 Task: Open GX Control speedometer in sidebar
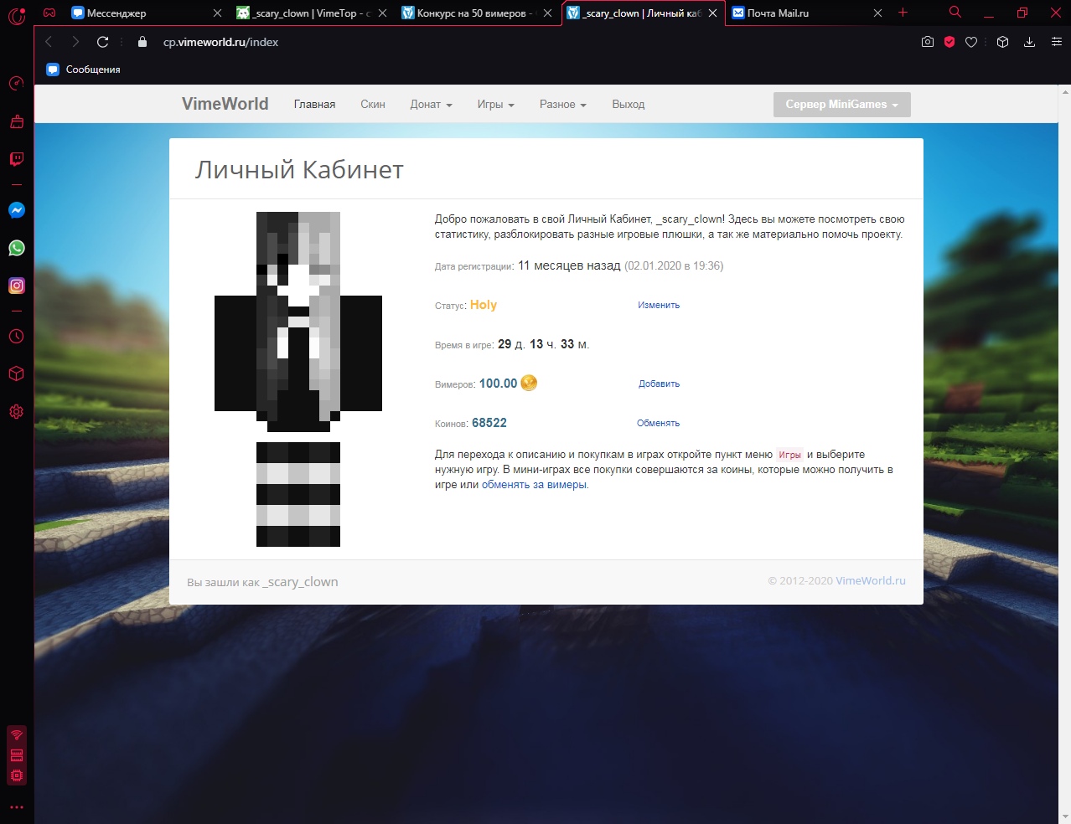point(17,83)
